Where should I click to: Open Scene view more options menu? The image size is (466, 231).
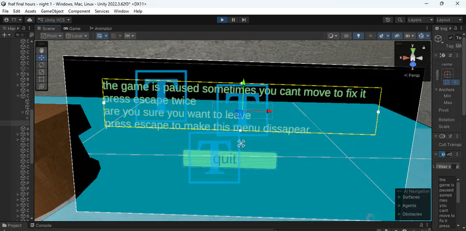click(427, 28)
